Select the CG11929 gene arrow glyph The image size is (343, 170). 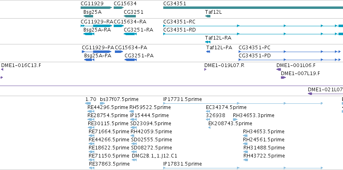click(96, 8)
